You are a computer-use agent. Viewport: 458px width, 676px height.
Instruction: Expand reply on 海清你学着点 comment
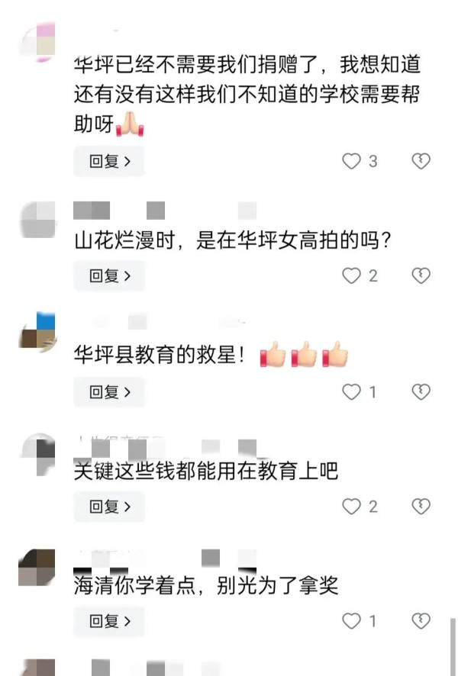[109, 621]
